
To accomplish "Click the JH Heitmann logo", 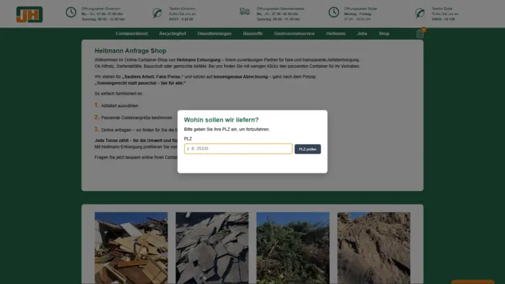I will click(29, 13).
